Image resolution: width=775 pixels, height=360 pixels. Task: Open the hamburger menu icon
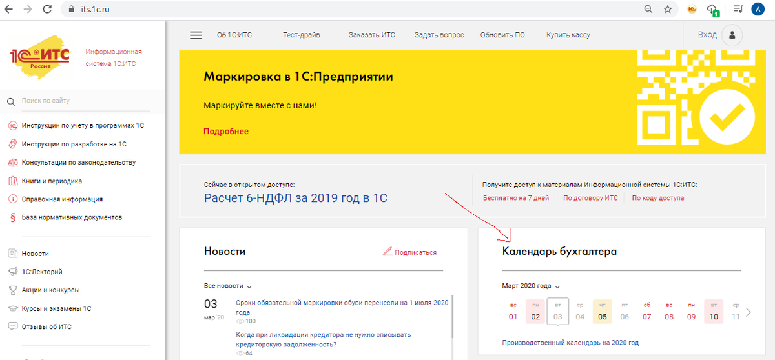coord(196,35)
